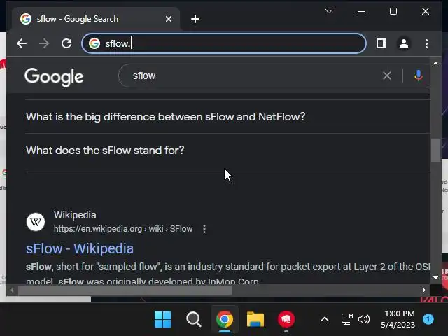Expand the sFlow versus NetFlow question
The image size is (448, 336).
click(x=227, y=117)
